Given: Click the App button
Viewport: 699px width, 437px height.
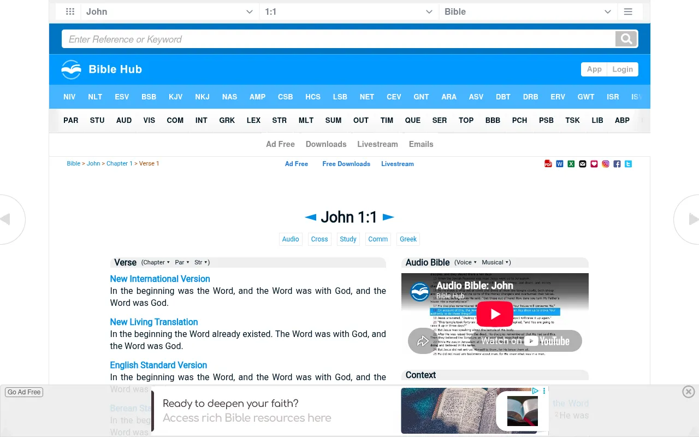Looking at the screenshot, I should click(x=594, y=69).
